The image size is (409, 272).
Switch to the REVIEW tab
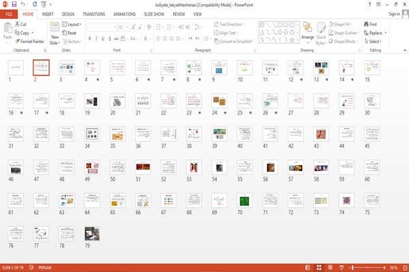(179, 14)
